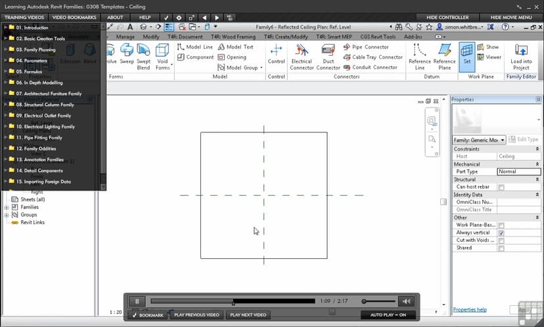Show the work plane
Image resolution: width=544 pixels, height=327 pixels.
click(487, 47)
